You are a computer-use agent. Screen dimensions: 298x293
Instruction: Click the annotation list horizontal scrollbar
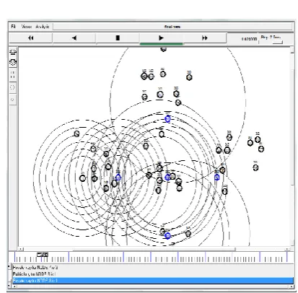click(x=153, y=287)
